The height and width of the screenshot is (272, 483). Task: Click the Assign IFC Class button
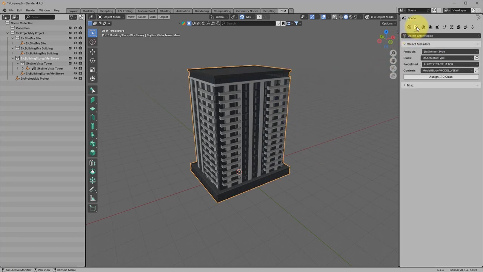[x=441, y=77]
